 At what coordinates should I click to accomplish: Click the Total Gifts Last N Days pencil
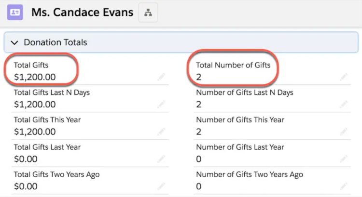pyautogui.click(x=161, y=105)
